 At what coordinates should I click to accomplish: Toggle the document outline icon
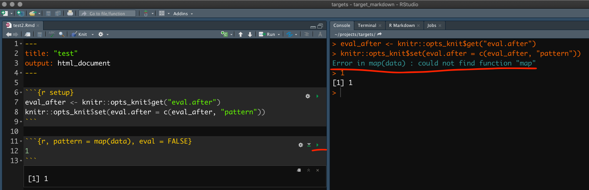(x=306, y=34)
